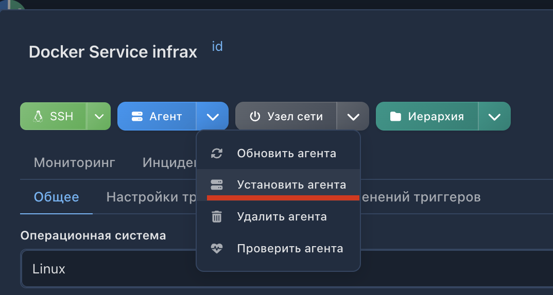Click the power icon on Узел сети

coord(255,117)
